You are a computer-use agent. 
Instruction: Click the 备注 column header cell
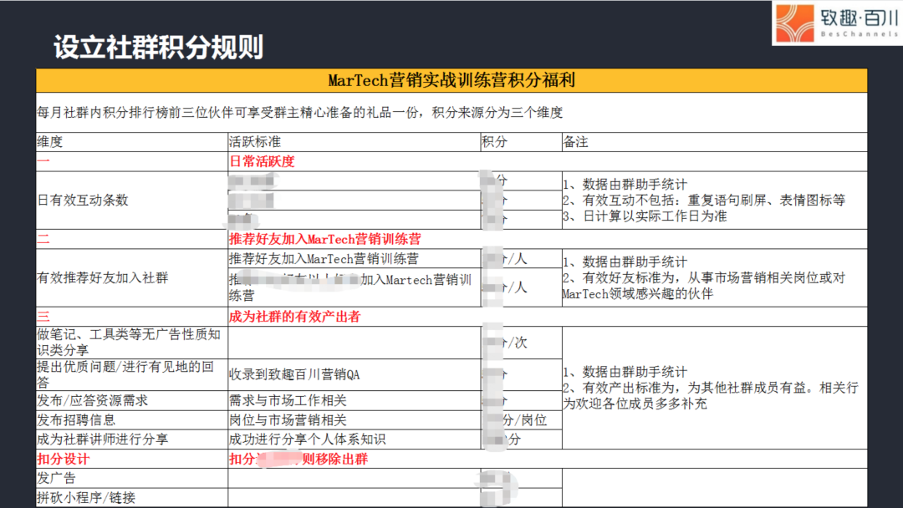[576, 141]
